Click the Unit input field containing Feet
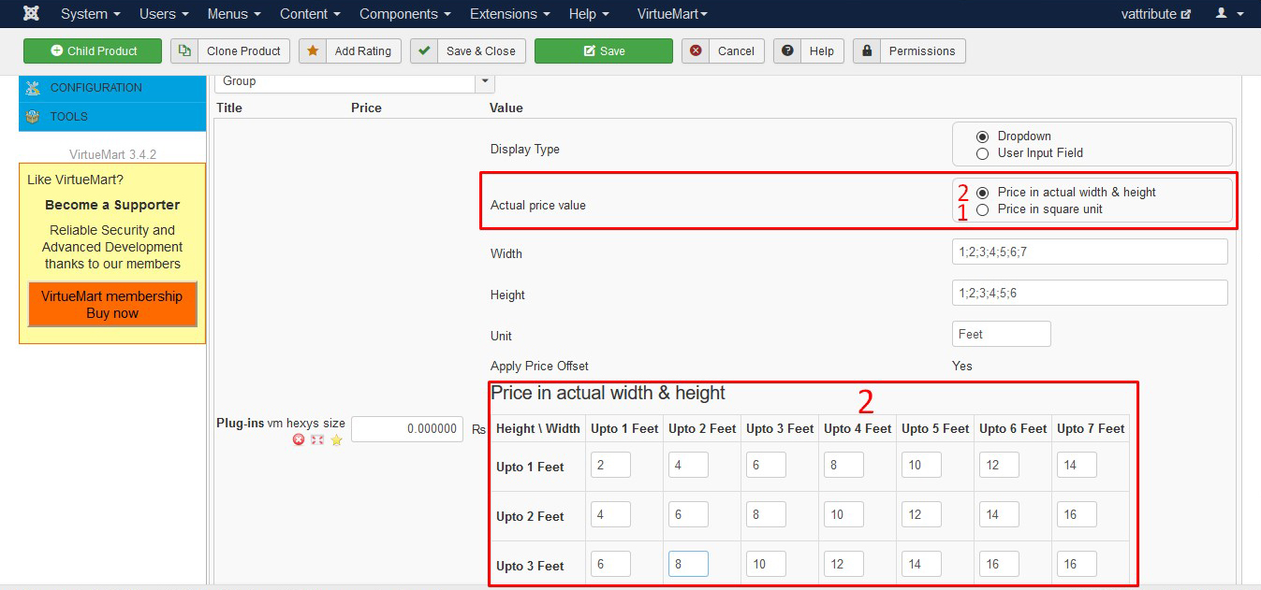 pos(1001,334)
